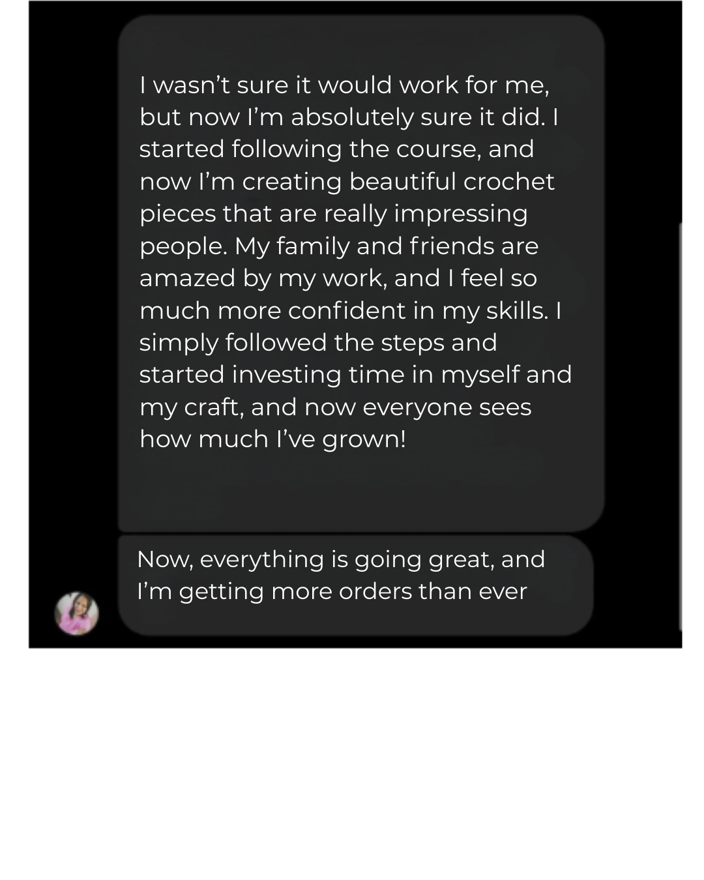
Task: Click the text "how much I've grown!"
Action: (x=272, y=439)
